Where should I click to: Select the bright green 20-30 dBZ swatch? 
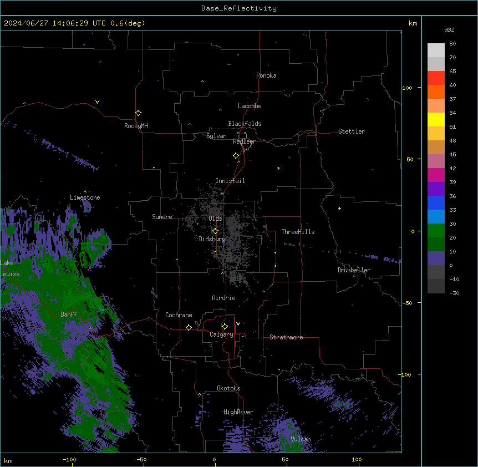coord(436,231)
